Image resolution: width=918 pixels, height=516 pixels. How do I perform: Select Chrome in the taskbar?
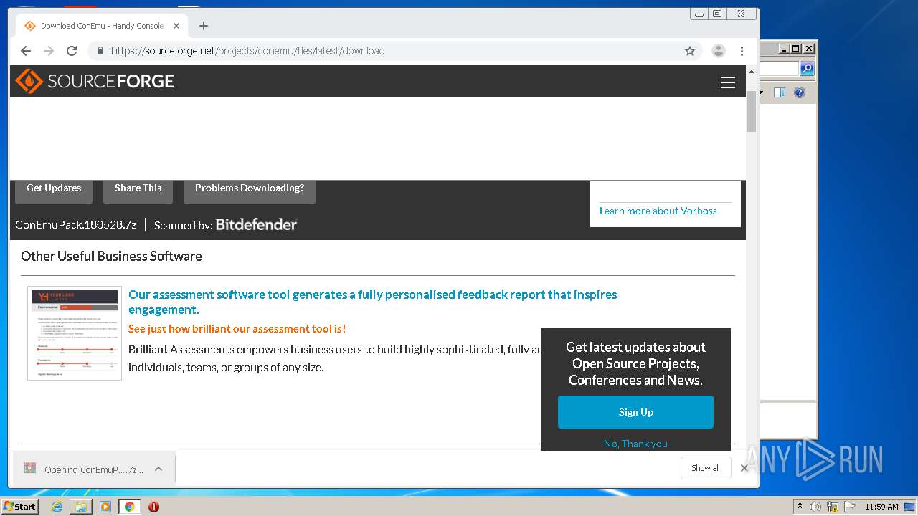129,507
